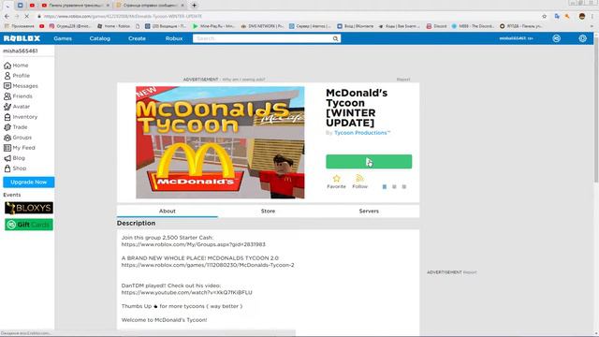Screen dimensions: 599x337
Task: Open the YouTube bookmark icon
Action: 41,26
